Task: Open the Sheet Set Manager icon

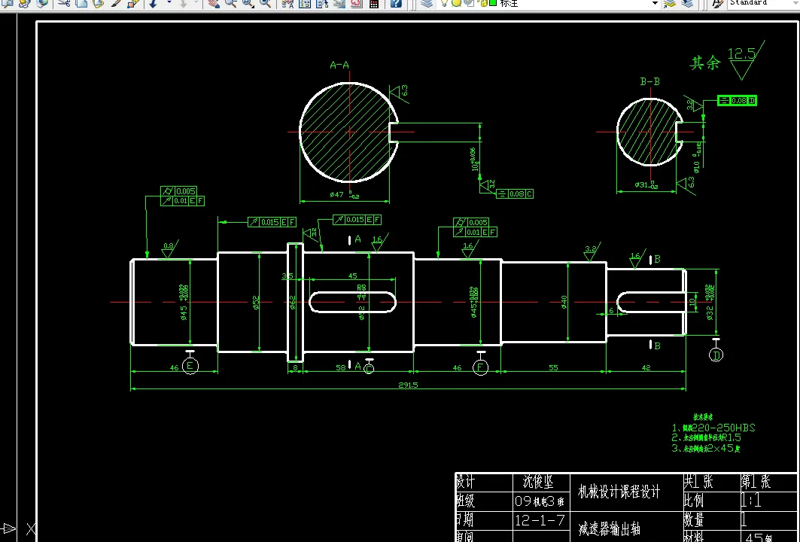Action: [x=339, y=4]
